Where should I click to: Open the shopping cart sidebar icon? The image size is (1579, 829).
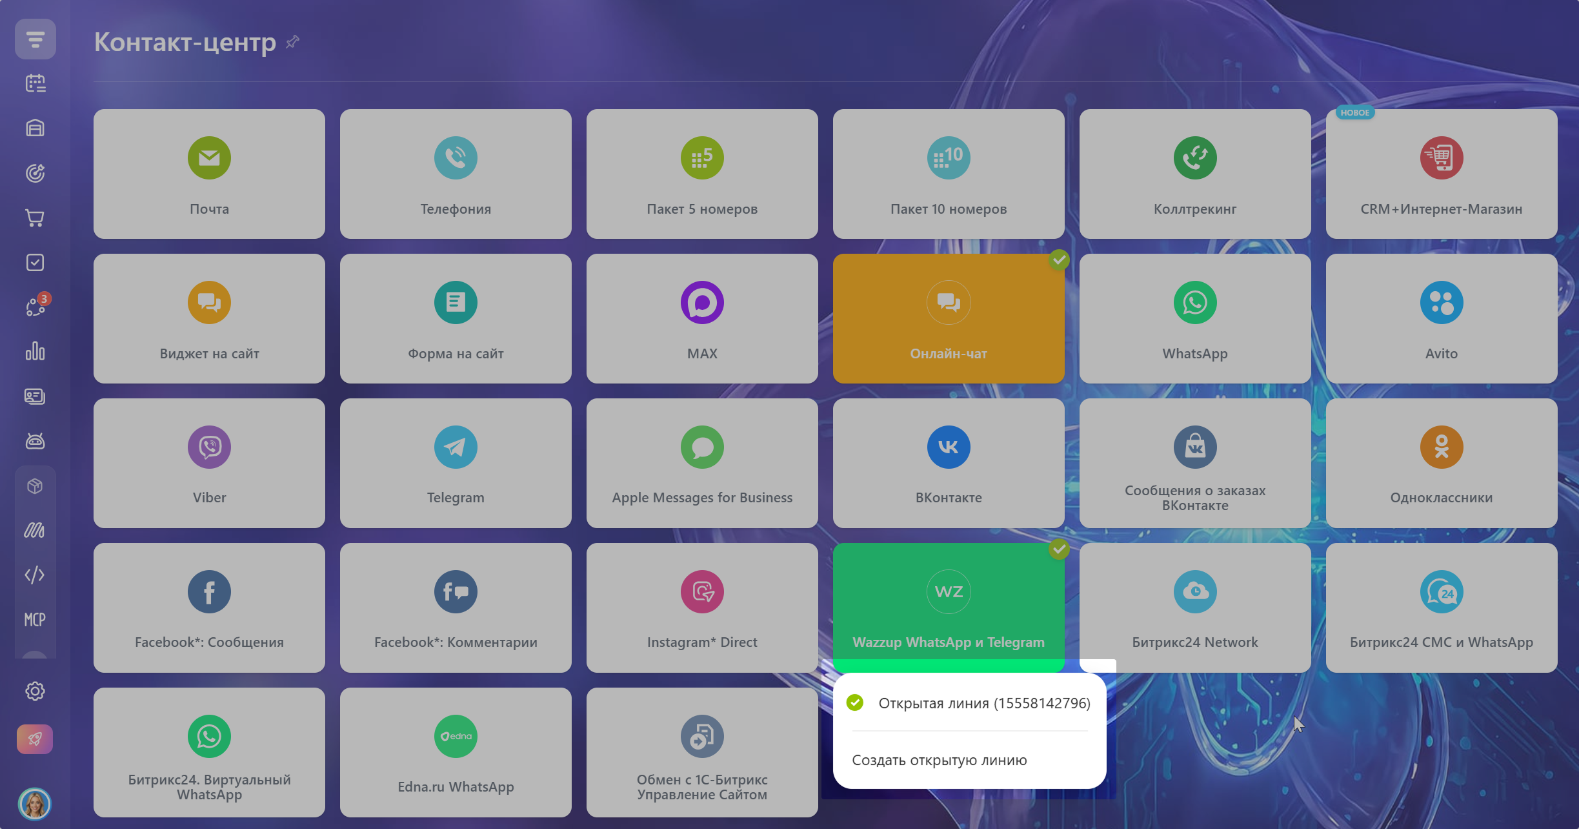click(35, 218)
